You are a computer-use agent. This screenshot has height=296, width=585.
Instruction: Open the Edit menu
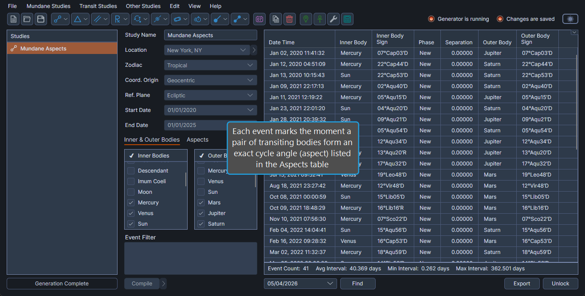pyautogui.click(x=175, y=6)
